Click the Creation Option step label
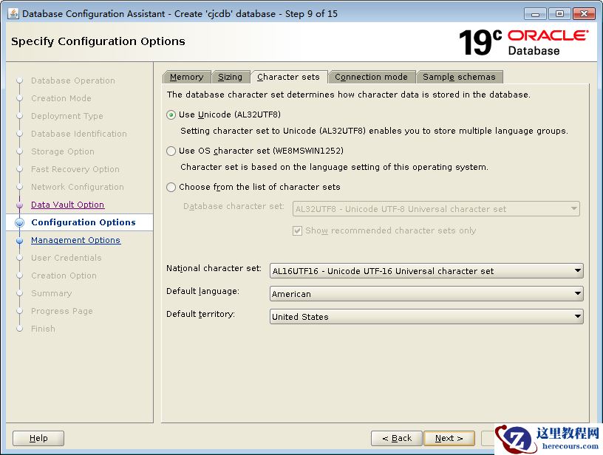603x455 pixels. pyautogui.click(x=64, y=276)
